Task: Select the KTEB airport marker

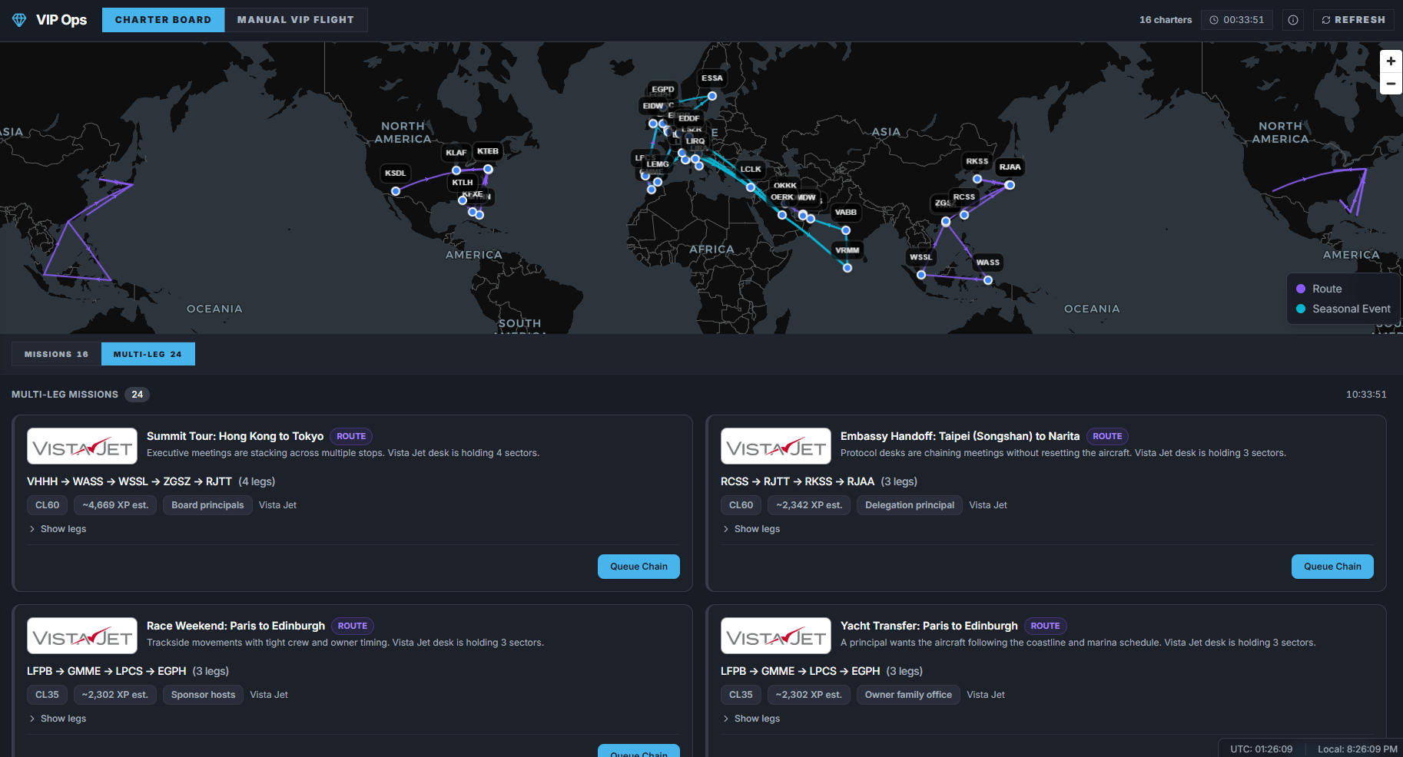Action: [x=488, y=151]
